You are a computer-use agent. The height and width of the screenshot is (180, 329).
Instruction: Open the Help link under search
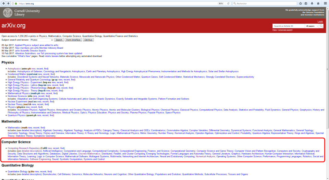(275, 30)
